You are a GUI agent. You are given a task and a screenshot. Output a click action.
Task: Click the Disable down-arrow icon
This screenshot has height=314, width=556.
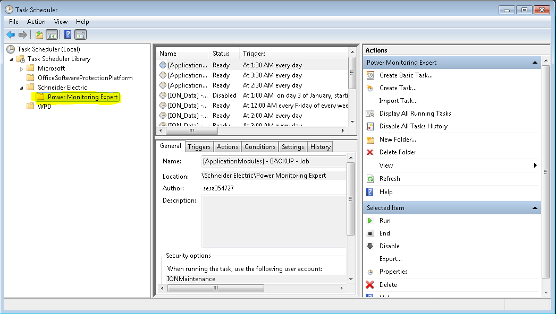click(370, 246)
